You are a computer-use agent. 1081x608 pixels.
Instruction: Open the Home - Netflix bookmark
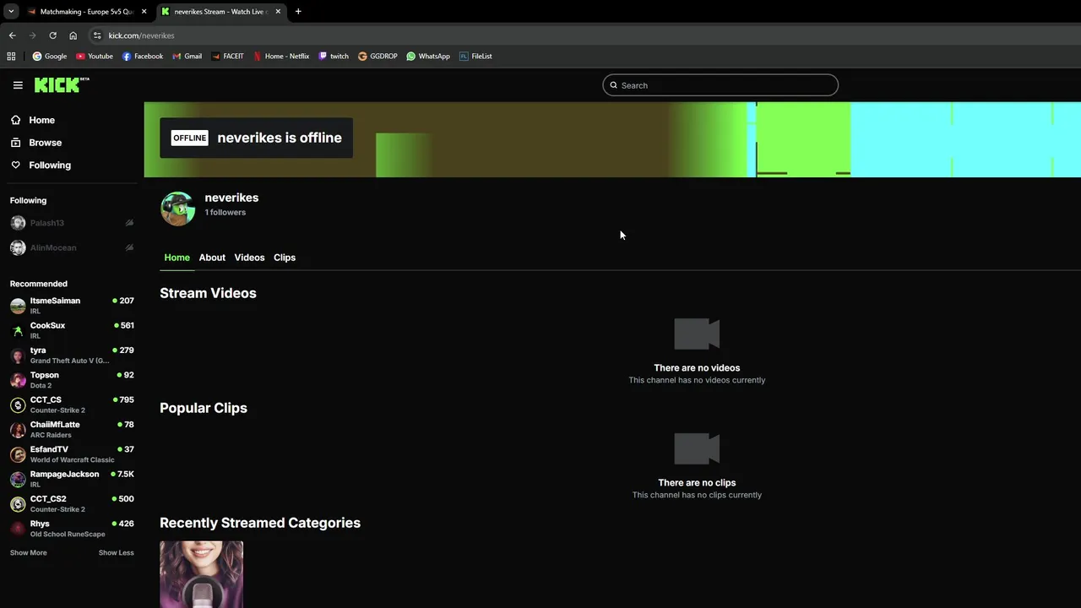(x=282, y=57)
